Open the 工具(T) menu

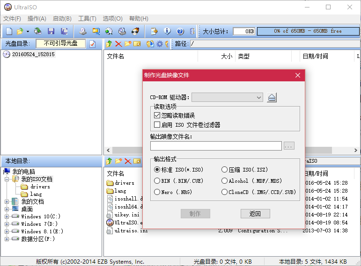click(x=87, y=19)
